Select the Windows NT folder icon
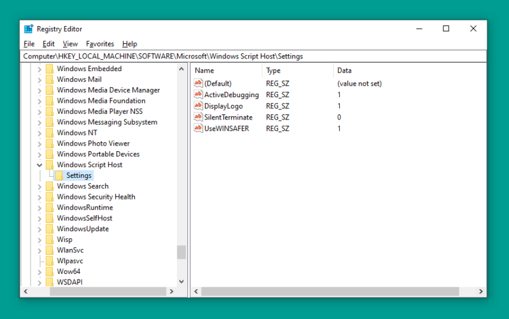 tap(50, 133)
